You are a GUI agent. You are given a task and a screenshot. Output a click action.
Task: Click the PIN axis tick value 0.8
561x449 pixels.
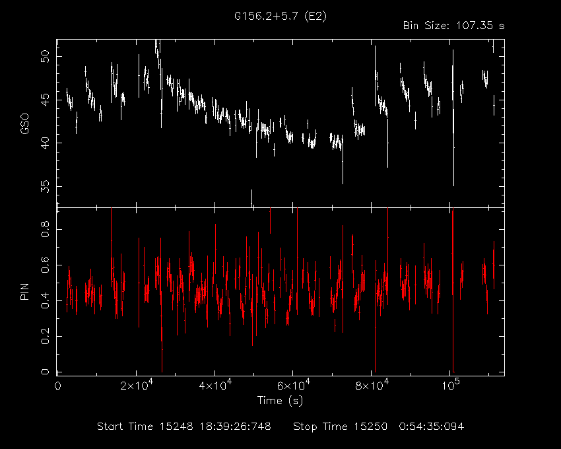[x=45, y=229]
